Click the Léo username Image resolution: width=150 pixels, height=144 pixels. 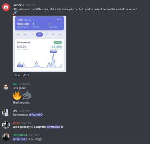(x=15, y=110)
